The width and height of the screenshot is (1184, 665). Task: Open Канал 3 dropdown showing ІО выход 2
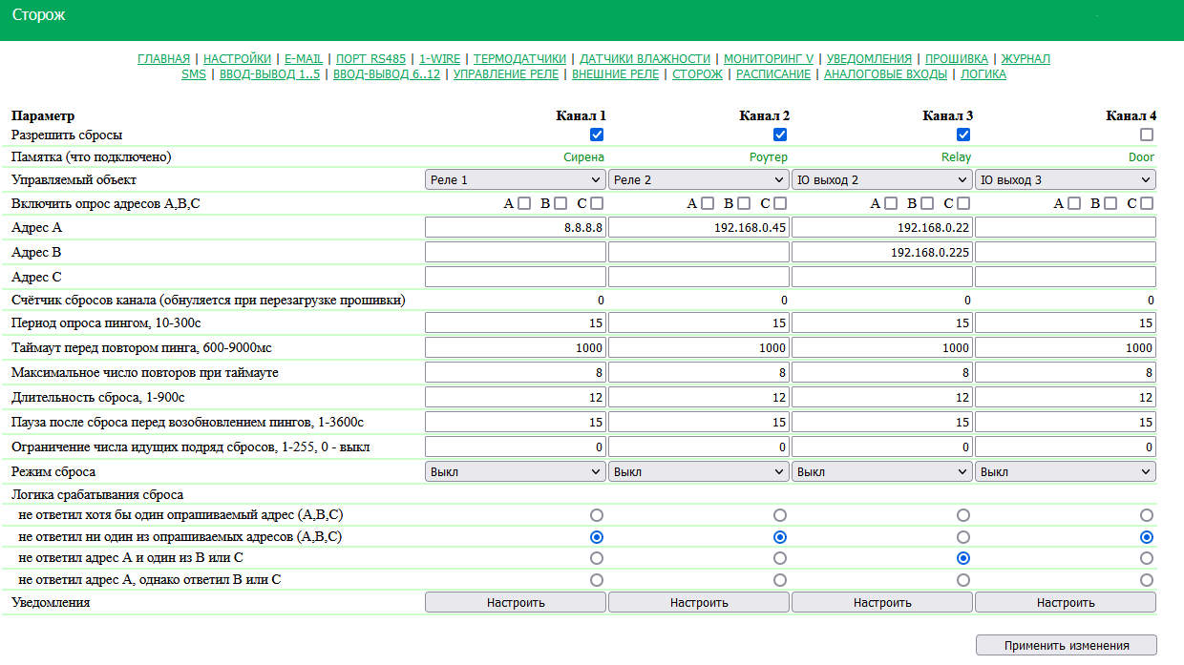[881, 179]
